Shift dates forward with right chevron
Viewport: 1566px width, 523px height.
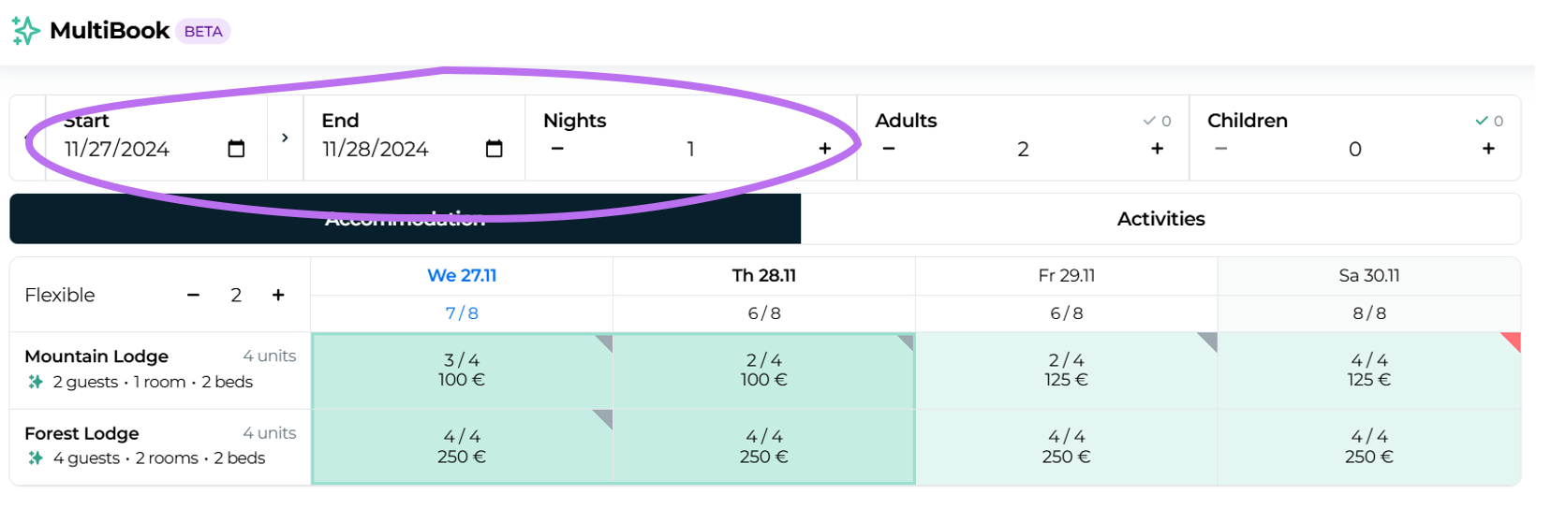285,138
